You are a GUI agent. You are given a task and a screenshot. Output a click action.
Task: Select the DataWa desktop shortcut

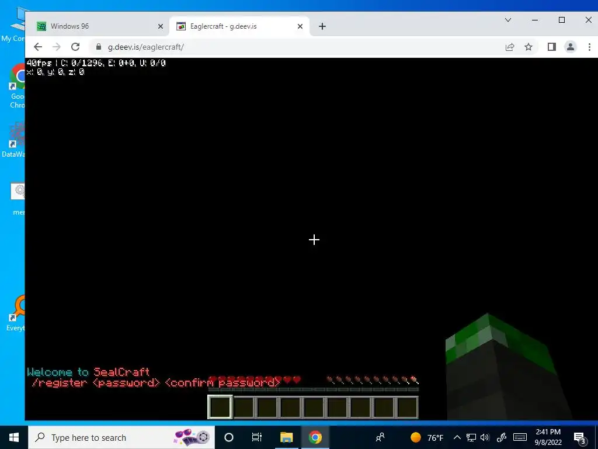(x=13, y=139)
